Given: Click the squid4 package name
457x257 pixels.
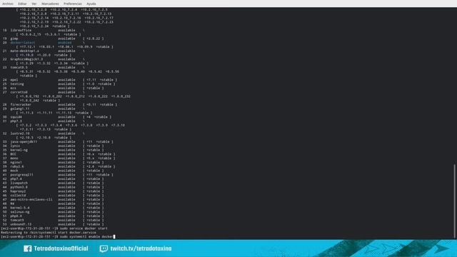Looking at the screenshot, I should 16,117.
